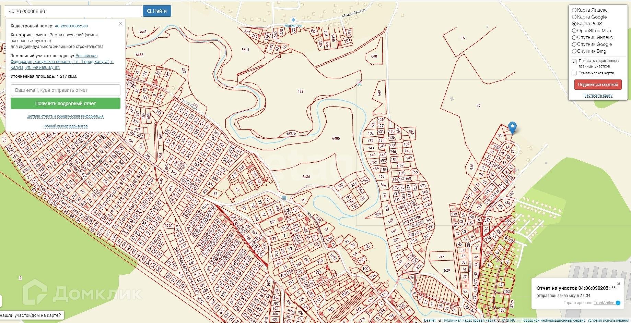Open the Условия использования link
Screen dimensions: 631x323
608,321
